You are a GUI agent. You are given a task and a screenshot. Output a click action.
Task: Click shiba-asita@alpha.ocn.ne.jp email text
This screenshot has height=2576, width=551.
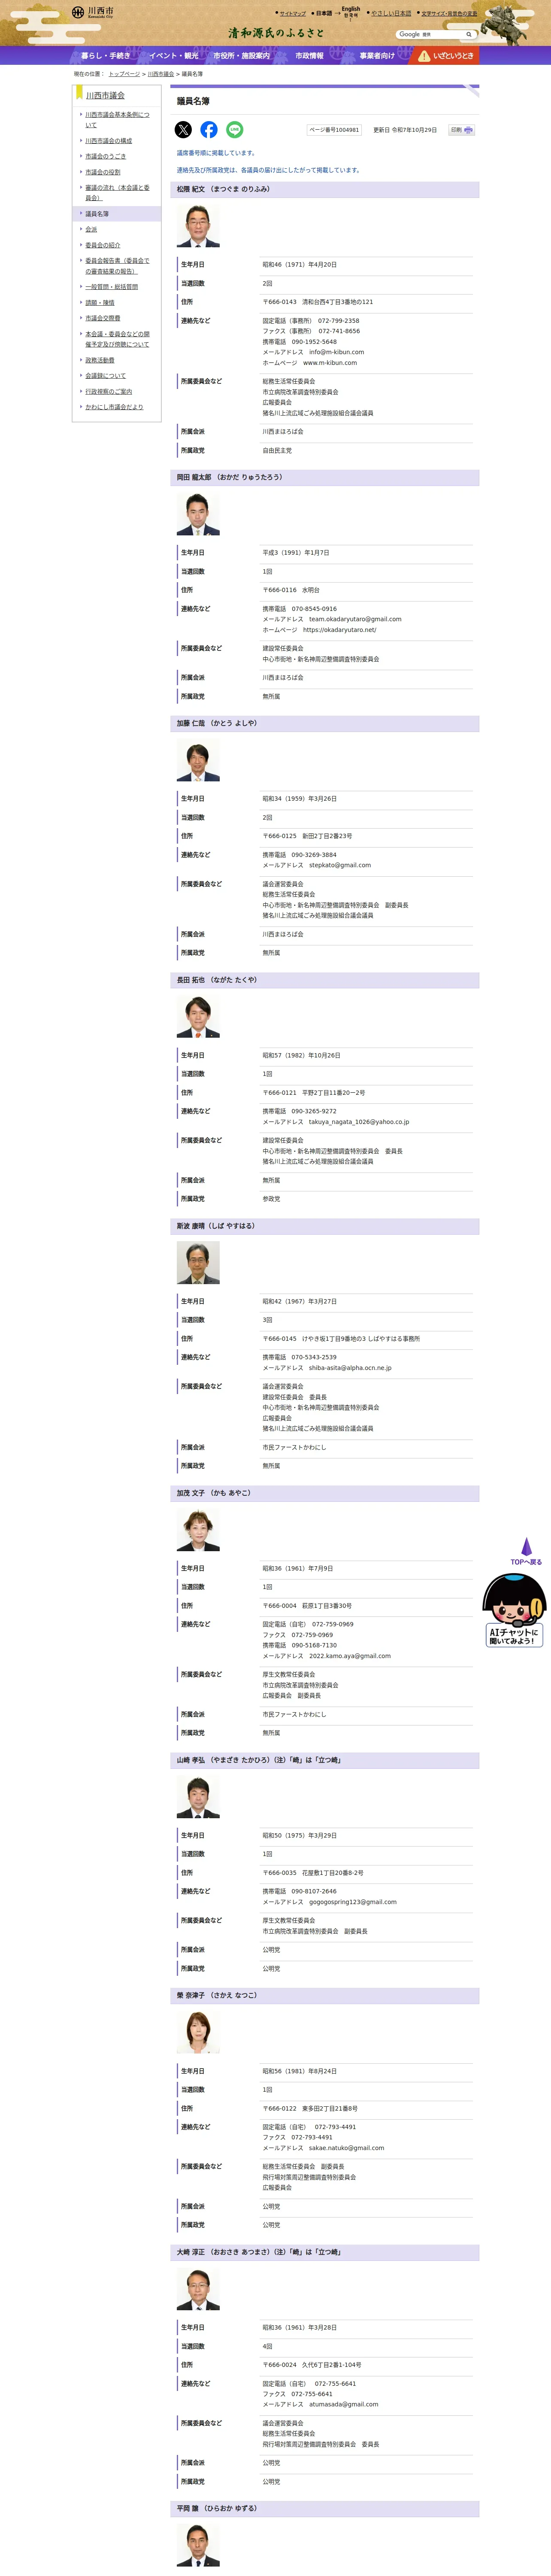click(350, 1368)
